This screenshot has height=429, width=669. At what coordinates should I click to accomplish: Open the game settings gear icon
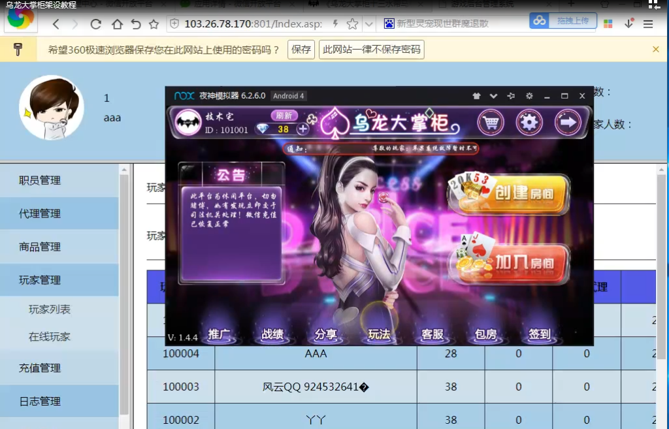pyautogui.click(x=529, y=123)
